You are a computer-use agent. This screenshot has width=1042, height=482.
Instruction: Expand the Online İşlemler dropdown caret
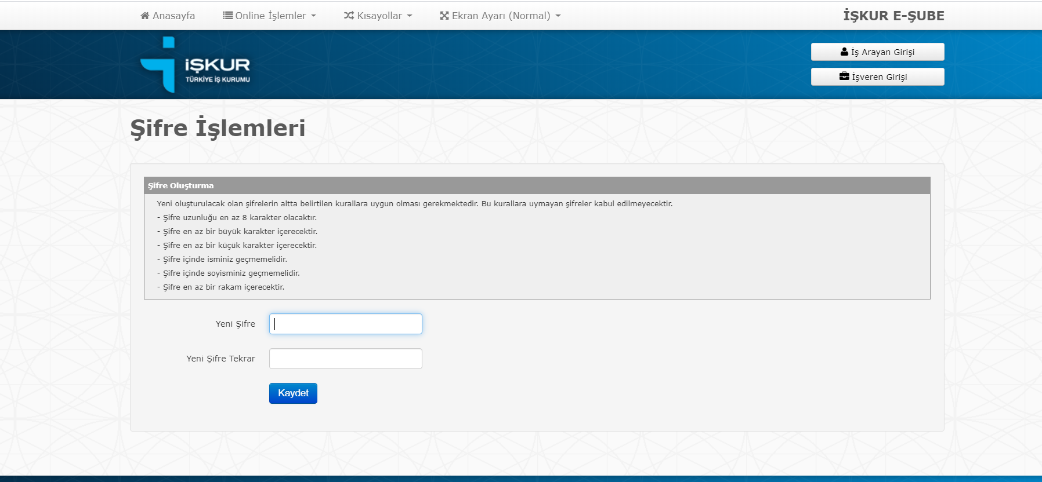[x=314, y=16]
